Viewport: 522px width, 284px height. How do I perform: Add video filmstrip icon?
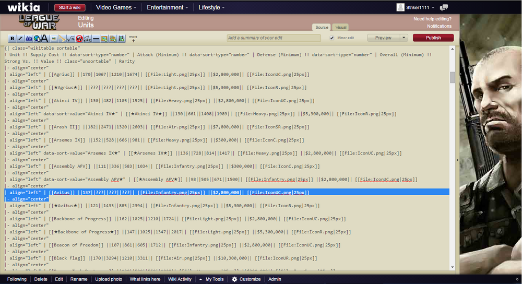121,39
